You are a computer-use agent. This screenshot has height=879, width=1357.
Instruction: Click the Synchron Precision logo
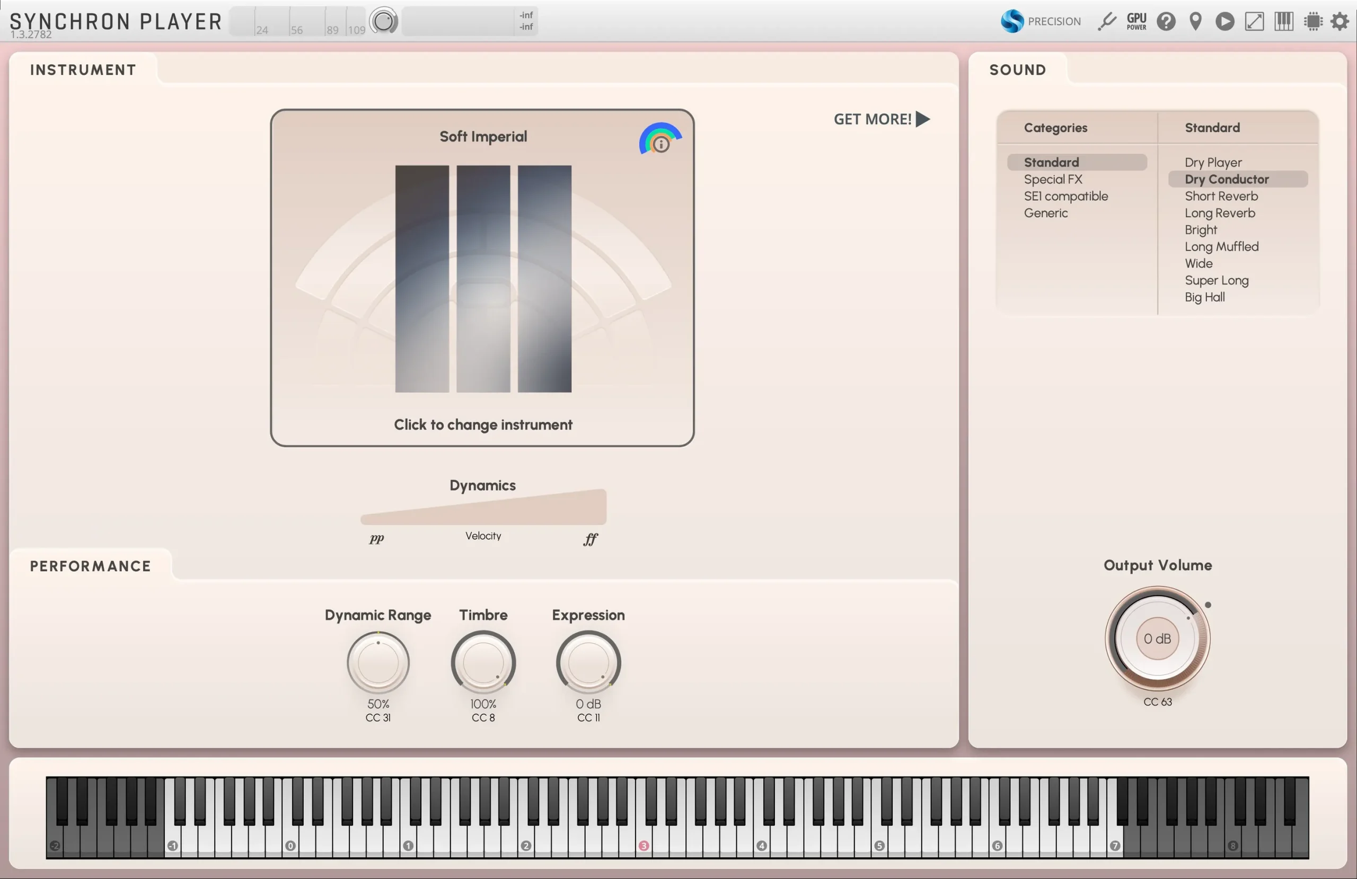pyautogui.click(x=1040, y=22)
